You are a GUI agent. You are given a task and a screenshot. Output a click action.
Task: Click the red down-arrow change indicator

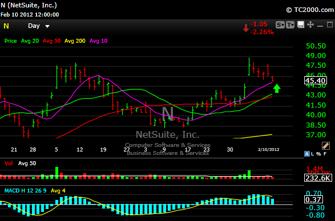click(x=246, y=28)
